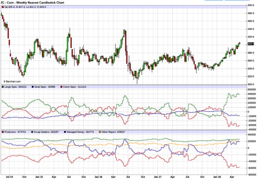Select the Producers: -574701 legend label
261x179 pixels.
point(16,132)
